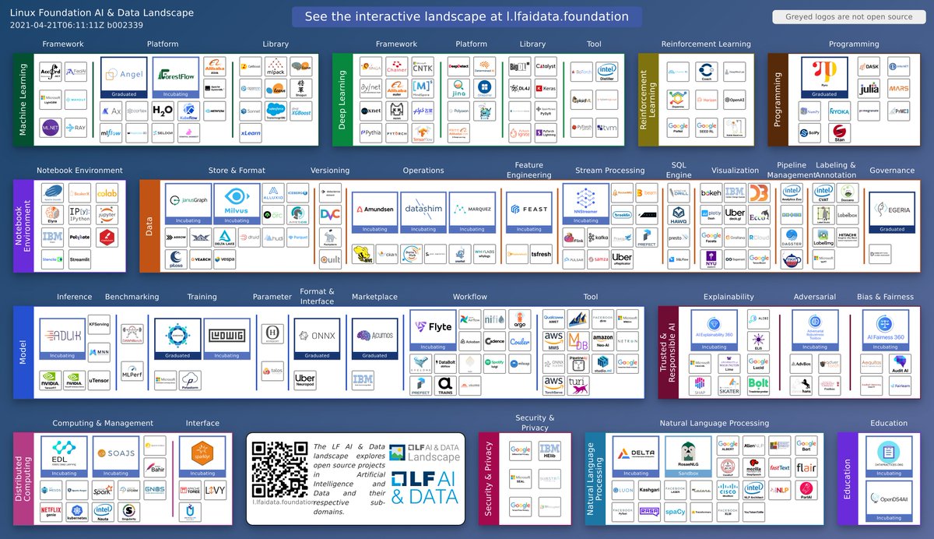Click the Keras logo
934x539 pixels.
pyautogui.click(x=546, y=88)
